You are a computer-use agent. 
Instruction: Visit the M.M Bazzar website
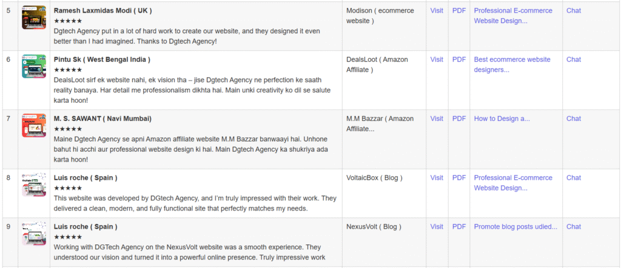(x=437, y=119)
